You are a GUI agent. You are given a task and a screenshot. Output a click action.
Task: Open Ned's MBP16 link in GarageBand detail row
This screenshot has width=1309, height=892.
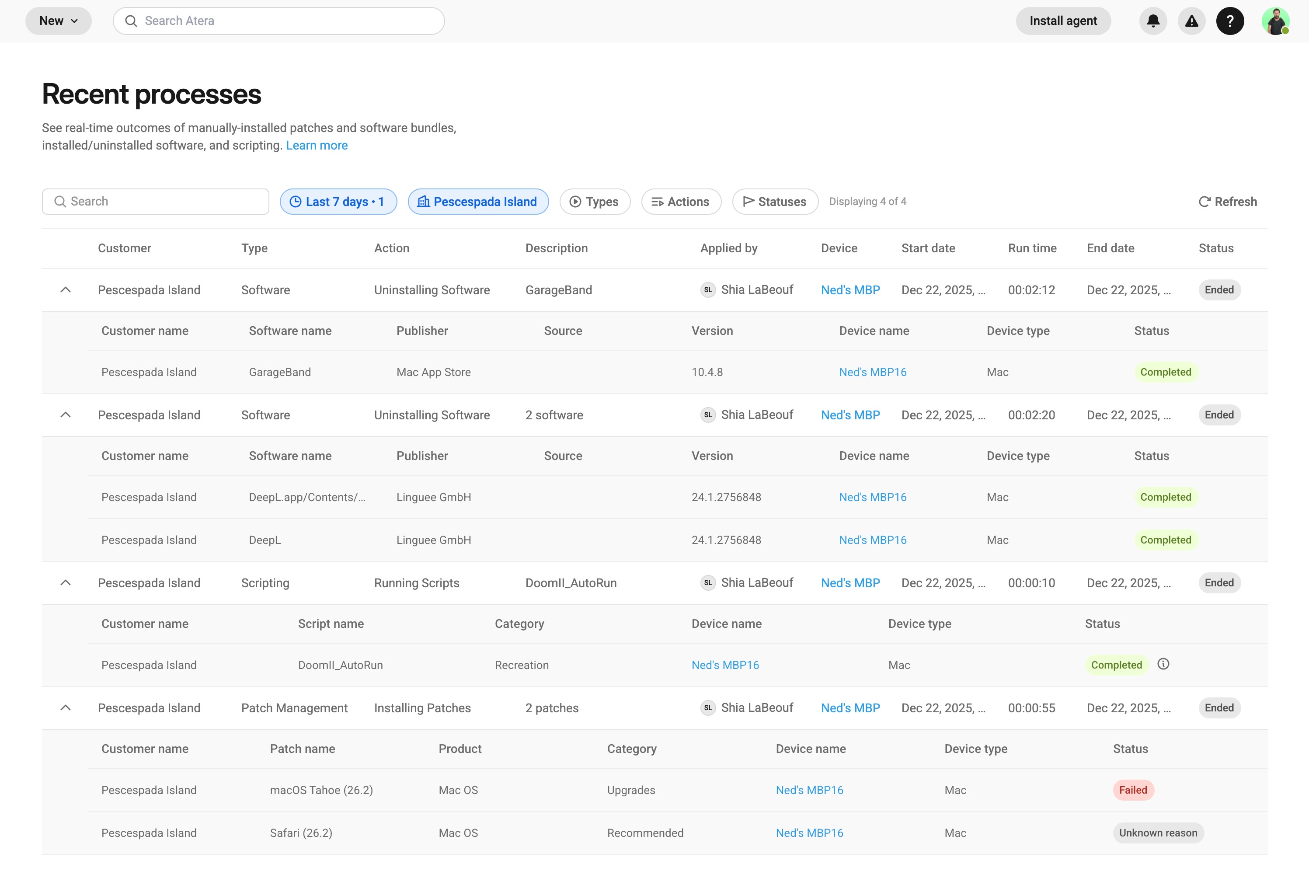tap(873, 372)
